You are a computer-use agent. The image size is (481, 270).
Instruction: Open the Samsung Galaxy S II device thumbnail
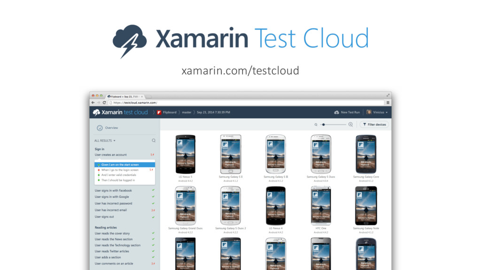231,154
